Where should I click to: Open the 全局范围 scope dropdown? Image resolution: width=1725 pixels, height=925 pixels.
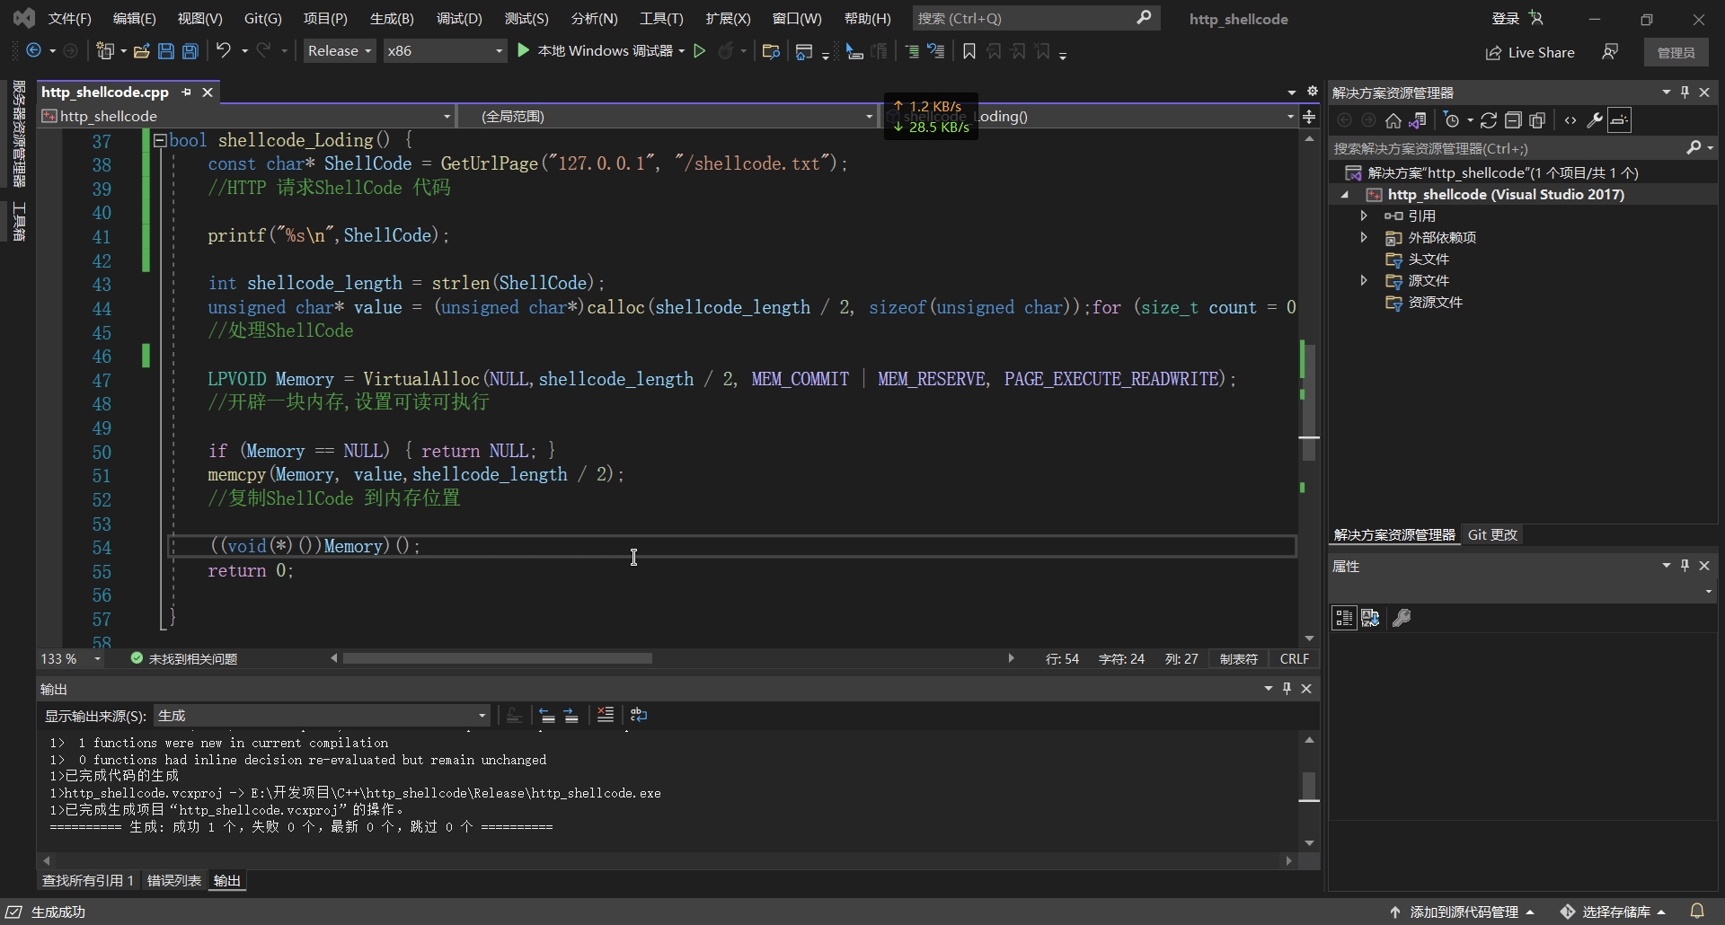point(668,116)
